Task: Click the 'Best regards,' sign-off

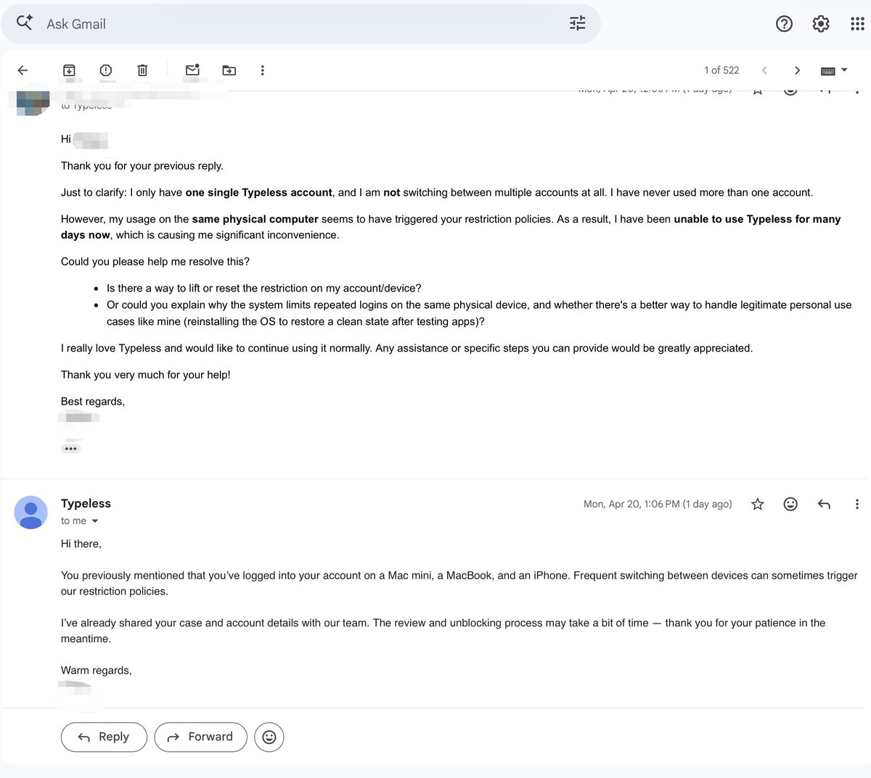Action: (x=93, y=402)
